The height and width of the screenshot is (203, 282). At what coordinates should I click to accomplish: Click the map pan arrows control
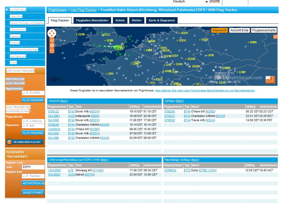(52, 33)
